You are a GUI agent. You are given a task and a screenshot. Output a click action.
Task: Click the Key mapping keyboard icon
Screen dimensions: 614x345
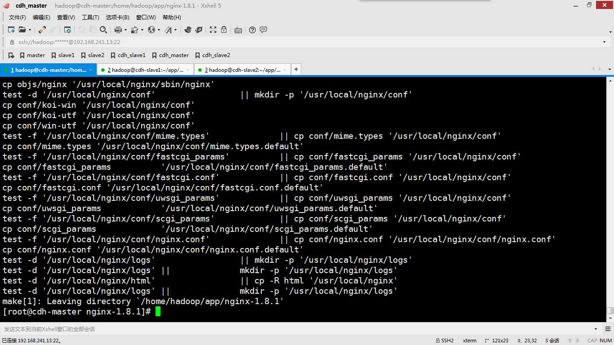click(238, 30)
